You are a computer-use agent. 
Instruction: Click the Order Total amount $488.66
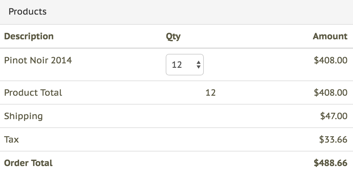[330, 163]
